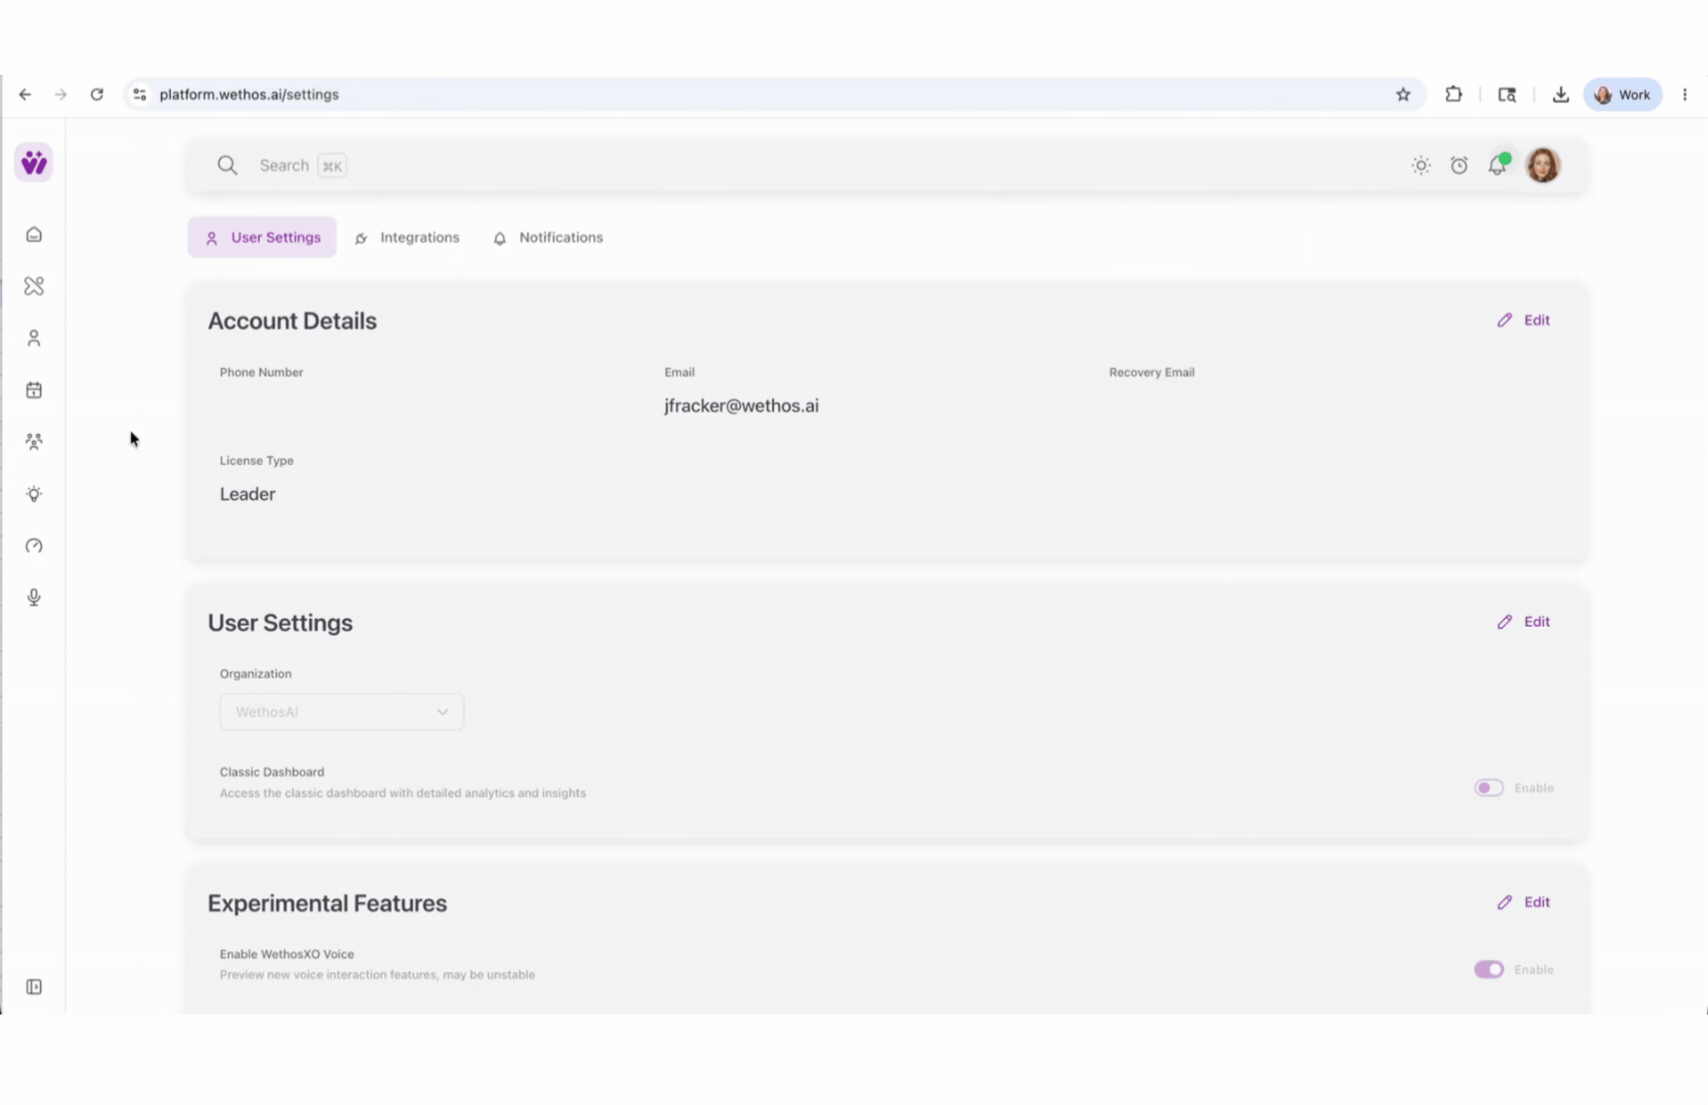Image resolution: width=1708 pixels, height=1105 pixels.
Task: Click the Wethos logo in sidebar
Action: [x=34, y=163]
